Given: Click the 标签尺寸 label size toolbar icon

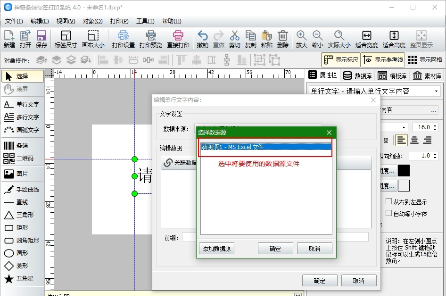Looking at the screenshot, I should [66, 39].
